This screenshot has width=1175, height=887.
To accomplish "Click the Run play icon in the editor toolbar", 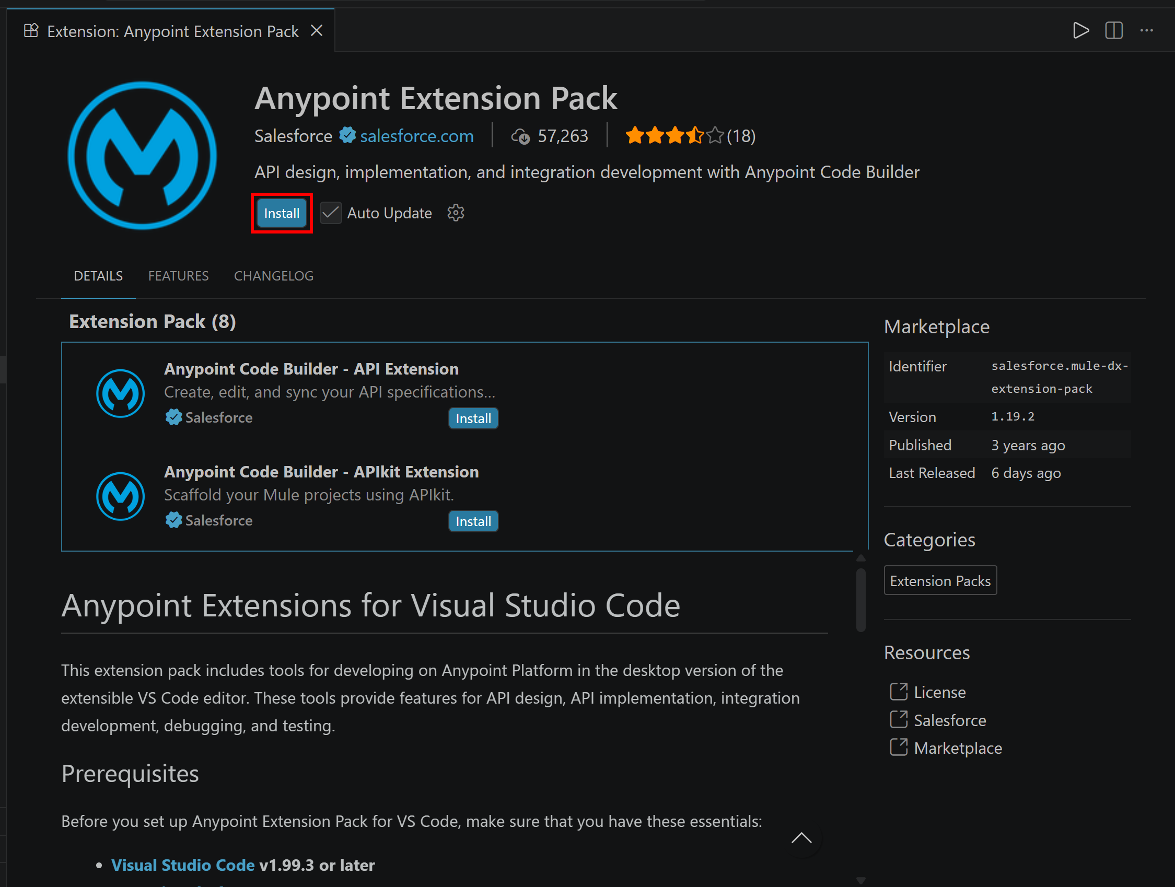I will (x=1080, y=30).
